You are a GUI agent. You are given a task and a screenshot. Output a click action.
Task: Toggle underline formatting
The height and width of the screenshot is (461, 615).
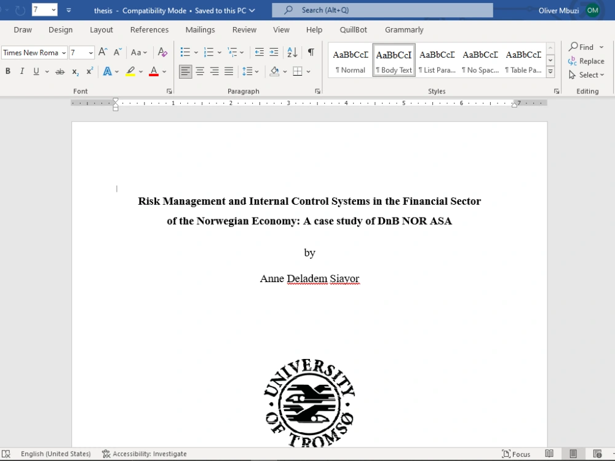coord(36,71)
